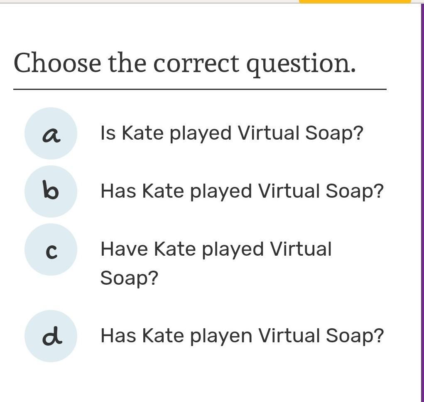Click the word "Choose" in the heading
424x402 pixels.
pos(57,63)
